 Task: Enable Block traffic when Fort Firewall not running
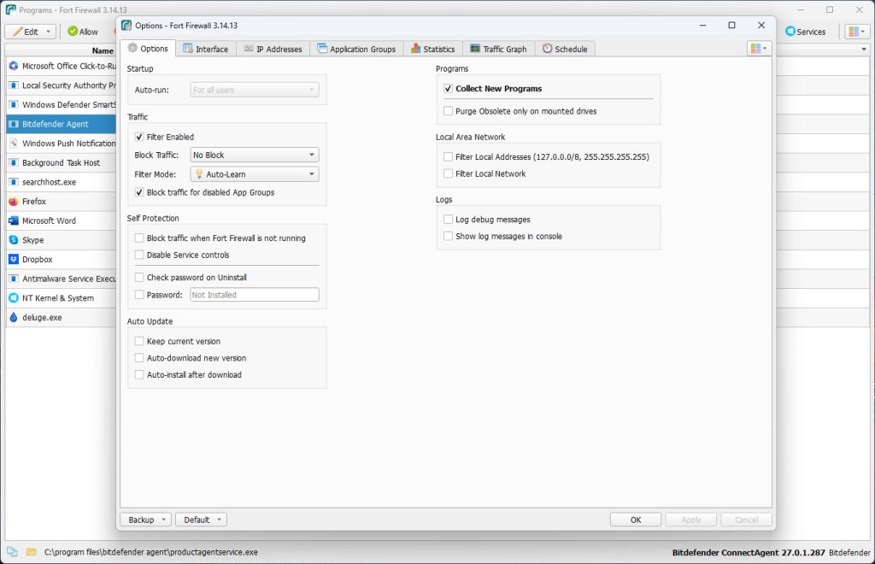139,238
